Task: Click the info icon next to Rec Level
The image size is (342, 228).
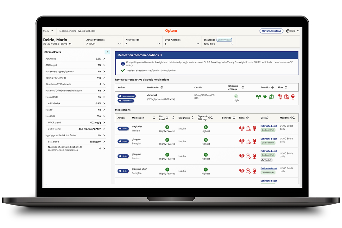Action: click(167, 118)
